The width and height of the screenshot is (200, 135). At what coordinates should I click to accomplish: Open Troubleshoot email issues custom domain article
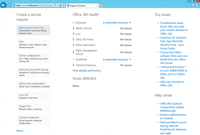point(174,28)
